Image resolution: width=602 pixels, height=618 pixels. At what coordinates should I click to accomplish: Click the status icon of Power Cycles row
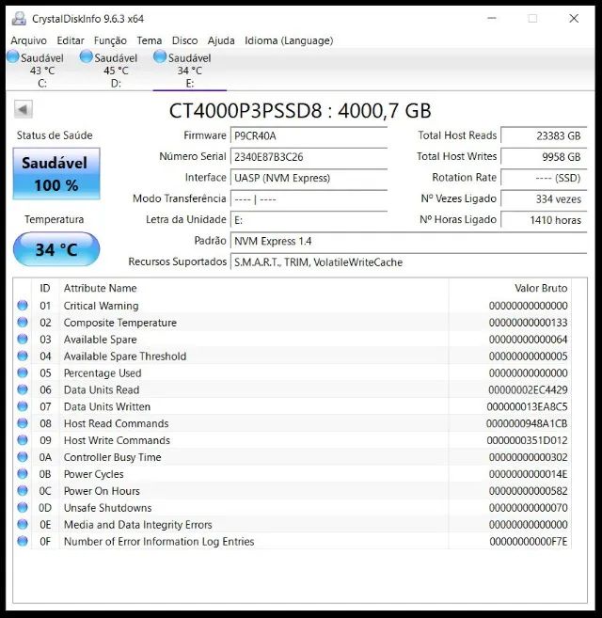tap(23, 474)
